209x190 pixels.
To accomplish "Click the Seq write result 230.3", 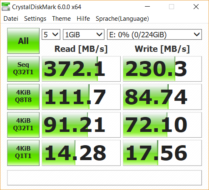I will [162, 69].
